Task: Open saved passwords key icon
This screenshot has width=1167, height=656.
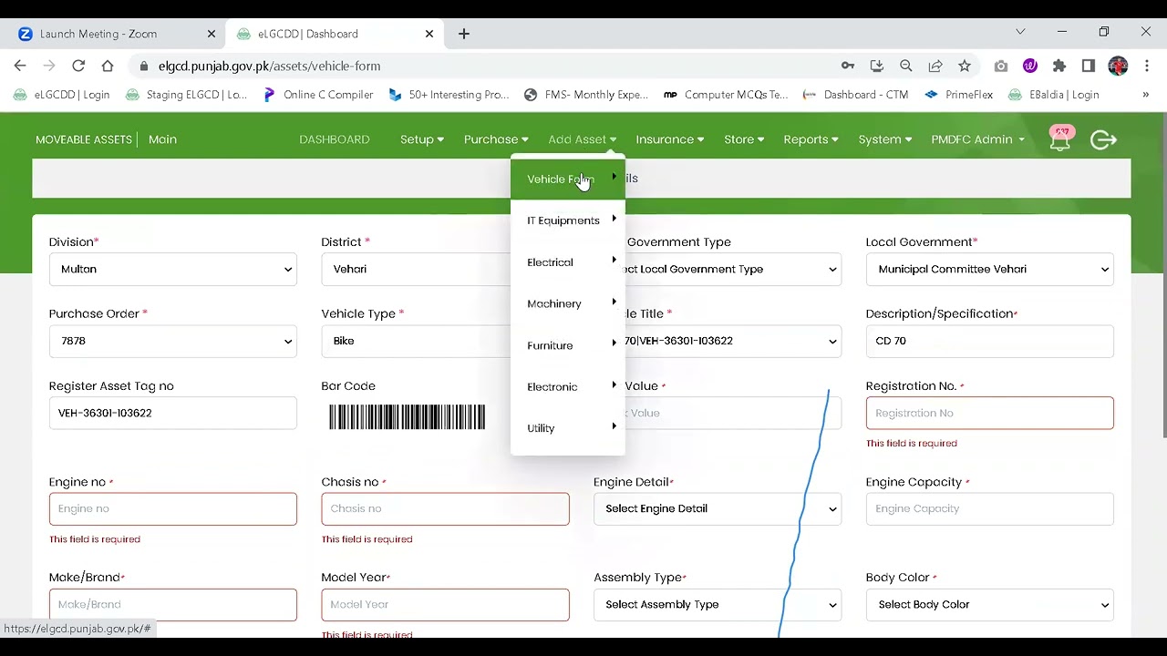Action: 848,66
